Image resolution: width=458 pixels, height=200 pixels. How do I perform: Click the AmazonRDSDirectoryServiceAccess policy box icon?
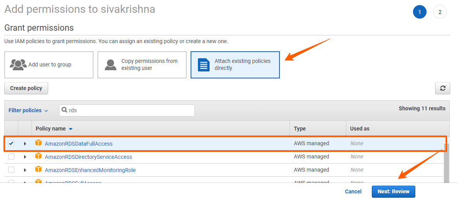(38, 156)
